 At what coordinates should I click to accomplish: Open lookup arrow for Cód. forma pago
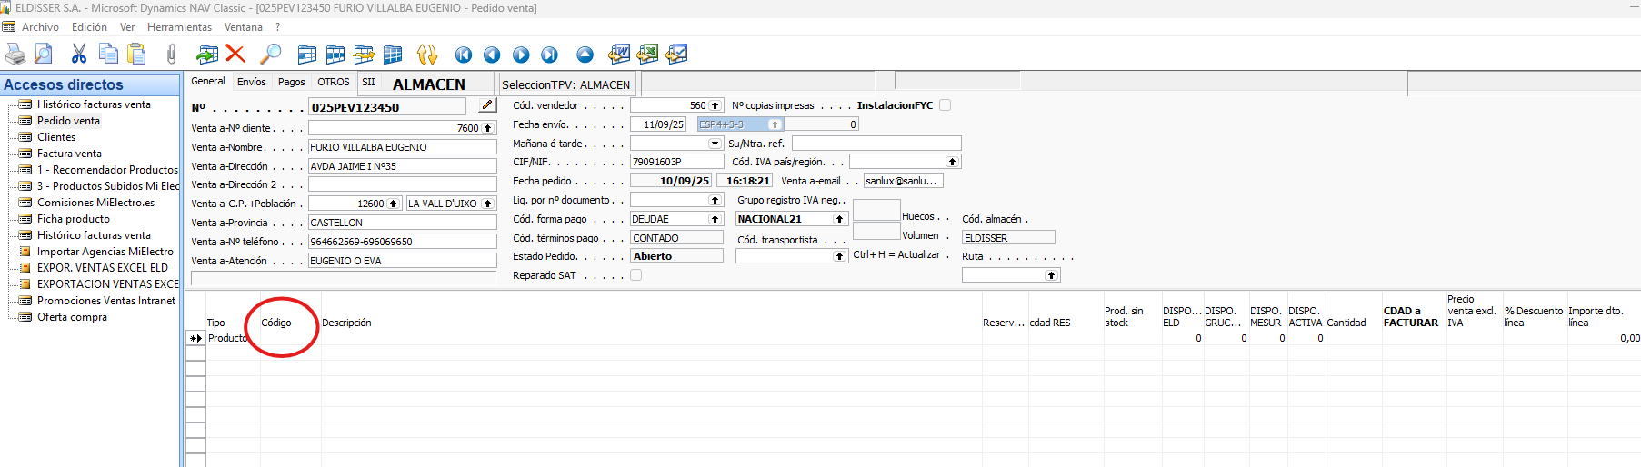coord(715,219)
